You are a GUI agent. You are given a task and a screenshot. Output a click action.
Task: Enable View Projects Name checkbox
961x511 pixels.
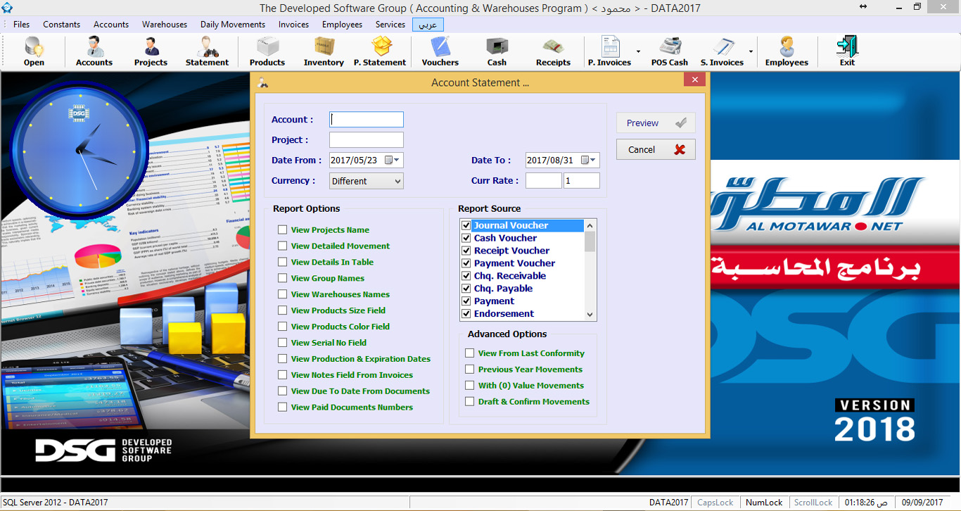coord(282,229)
